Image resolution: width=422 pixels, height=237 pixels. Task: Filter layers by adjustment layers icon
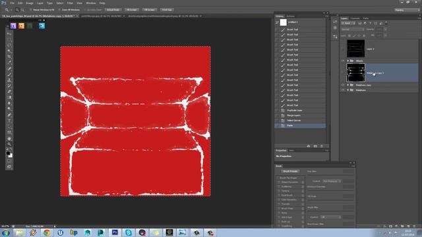tap(365, 24)
